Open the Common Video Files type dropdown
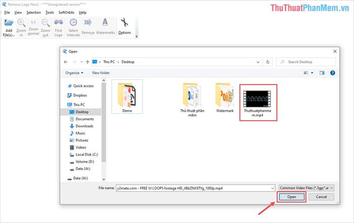The width and height of the screenshot is (354, 223). [306, 188]
